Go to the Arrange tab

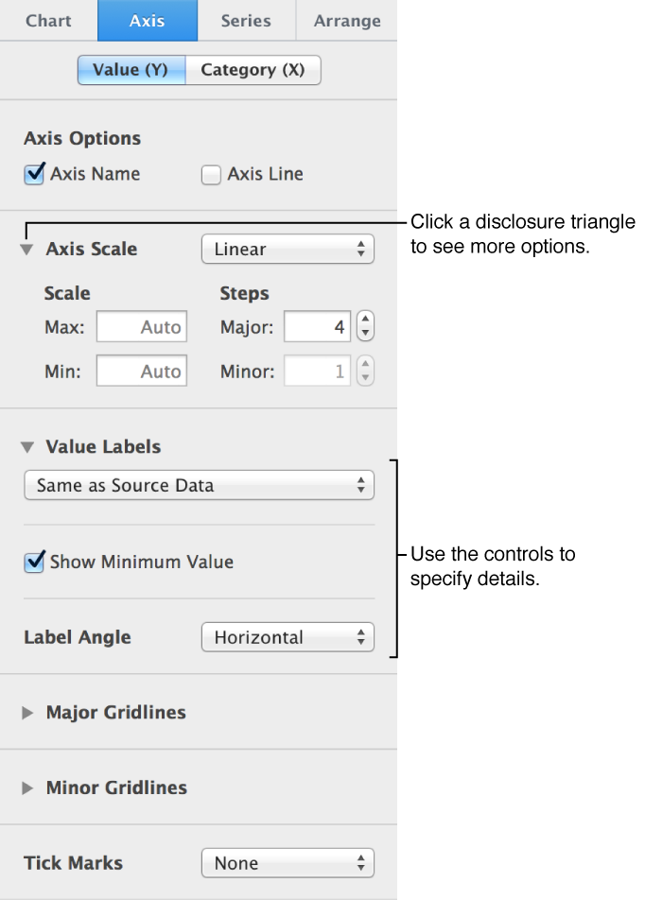(347, 20)
